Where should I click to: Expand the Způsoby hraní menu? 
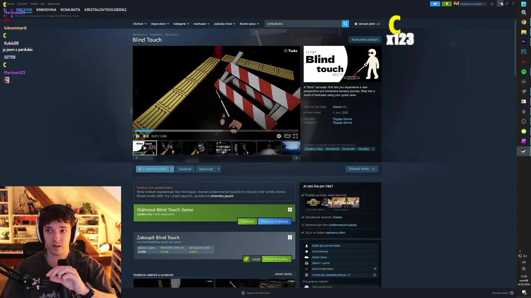pos(224,24)
